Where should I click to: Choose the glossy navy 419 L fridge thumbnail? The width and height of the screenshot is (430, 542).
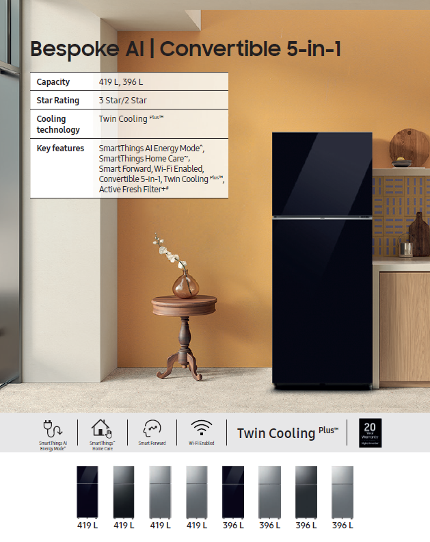click(x=88, y=492)
